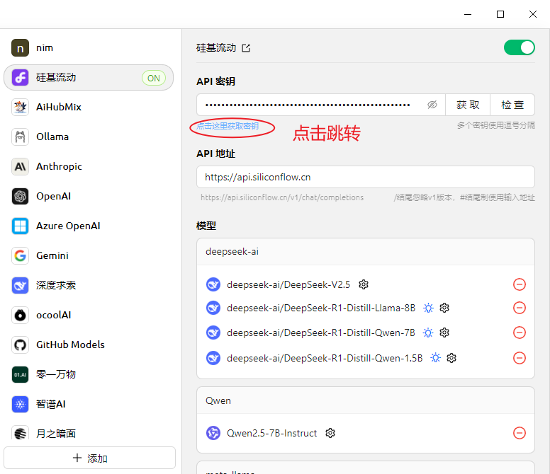Viewport: 550px width, 474px height.
Task: Open settings gear for DeepSeek-R1-Distill-Qwen-1.5B
Action: pos(451,358)
